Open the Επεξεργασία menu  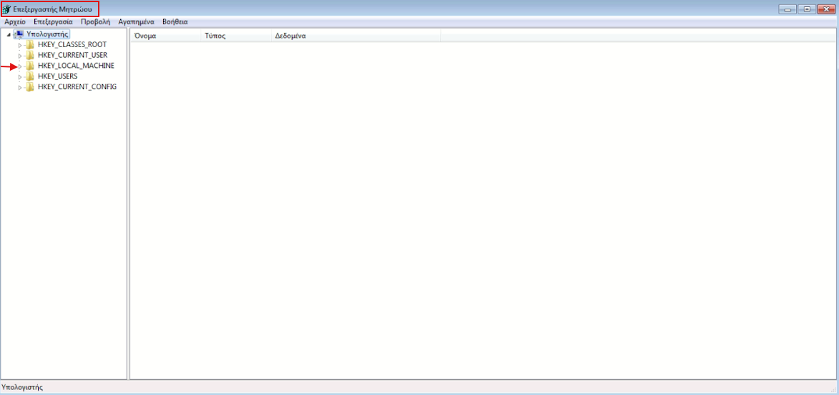[53, 22]
